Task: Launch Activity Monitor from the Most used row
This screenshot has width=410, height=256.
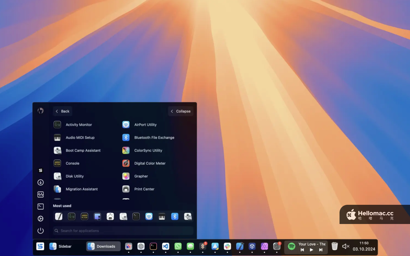Action: tap(71, 217)
